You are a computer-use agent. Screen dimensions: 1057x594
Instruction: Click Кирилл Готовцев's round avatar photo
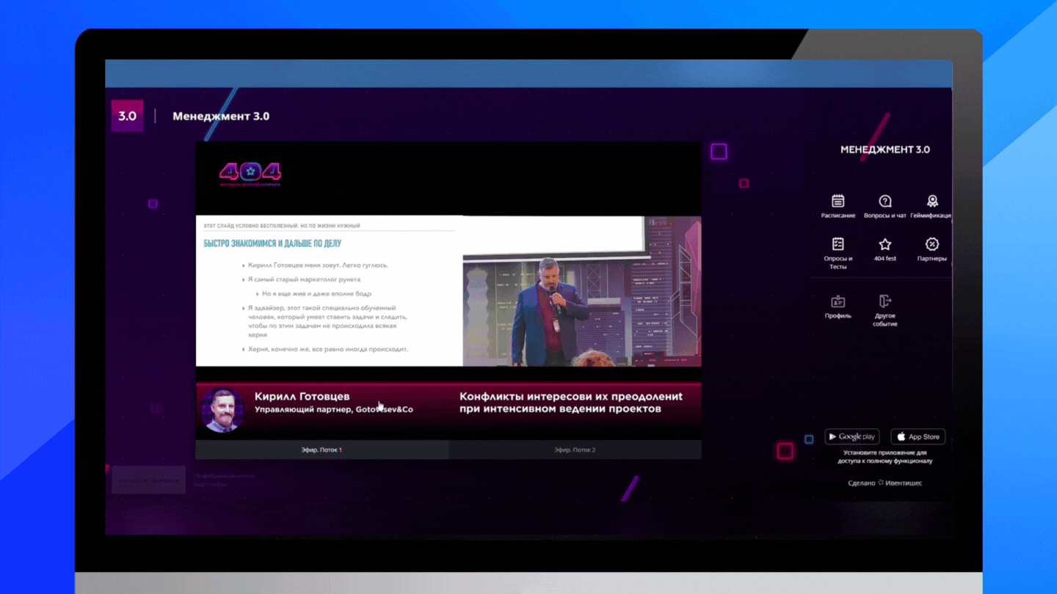click(x=222, y=409)
